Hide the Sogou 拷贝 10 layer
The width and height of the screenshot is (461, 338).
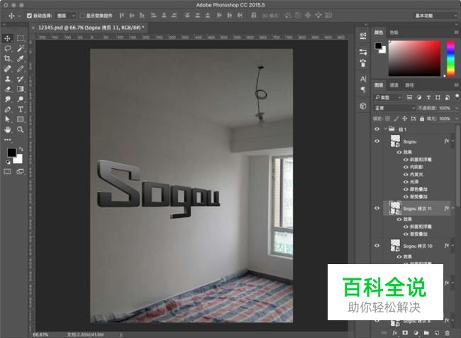click(x=377, y=246)
